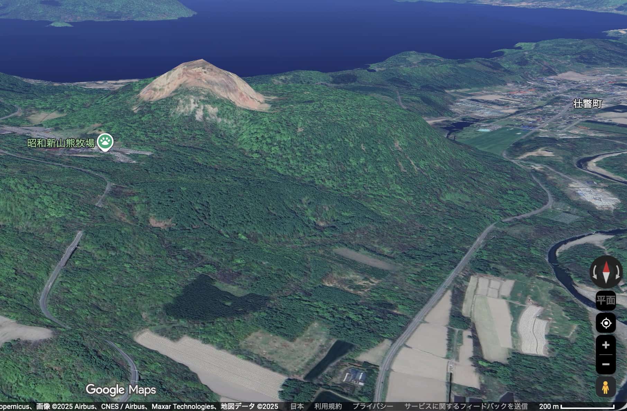Show my current location
This screenshot has width=627, height=411.
[606, 323]
